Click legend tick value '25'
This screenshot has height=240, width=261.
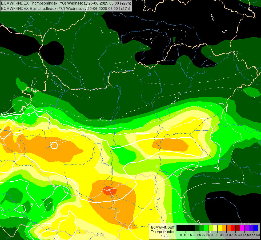point(199,235)
